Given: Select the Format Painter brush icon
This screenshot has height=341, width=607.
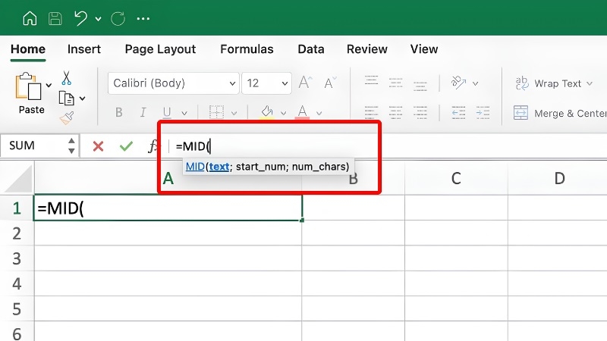Looking at the screenshot, I should [67, 118].
